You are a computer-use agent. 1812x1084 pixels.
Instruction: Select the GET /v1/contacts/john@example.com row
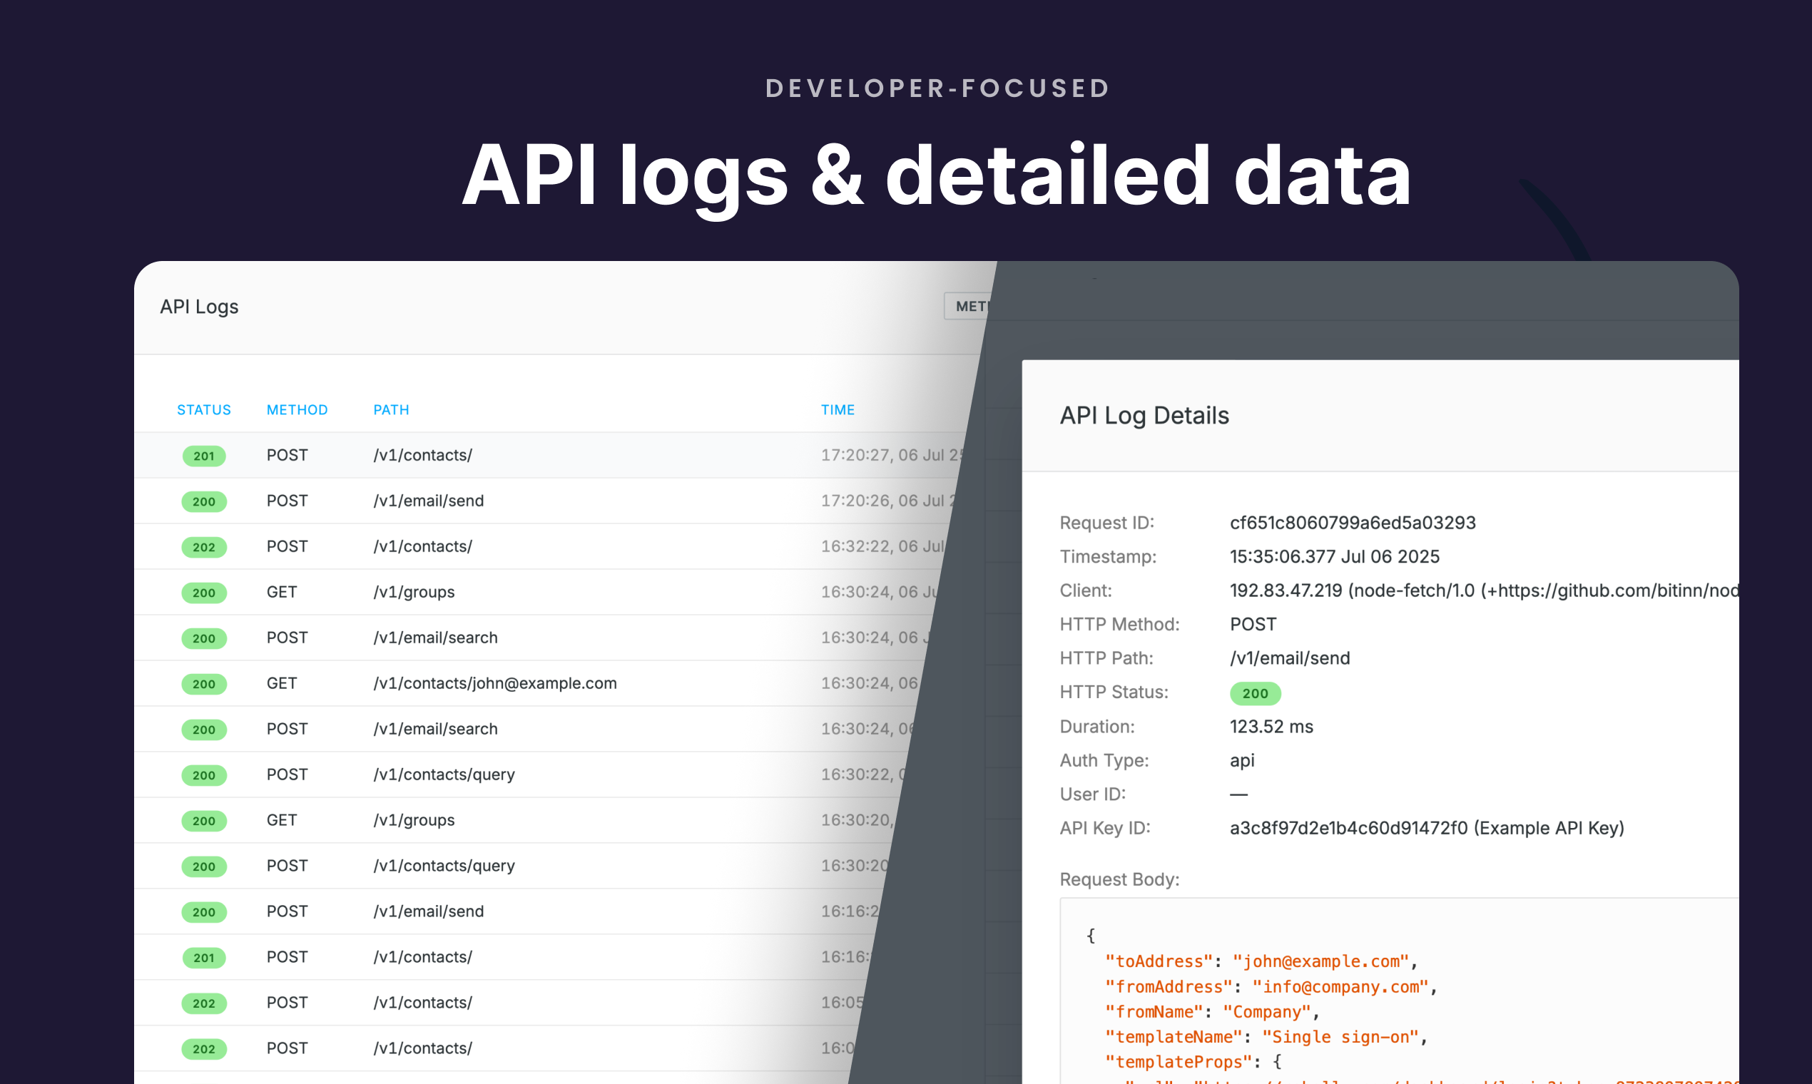point(494,683)
